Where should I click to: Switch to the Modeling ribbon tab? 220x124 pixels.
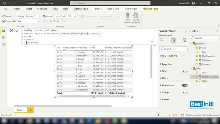click(x=42, y=9)
